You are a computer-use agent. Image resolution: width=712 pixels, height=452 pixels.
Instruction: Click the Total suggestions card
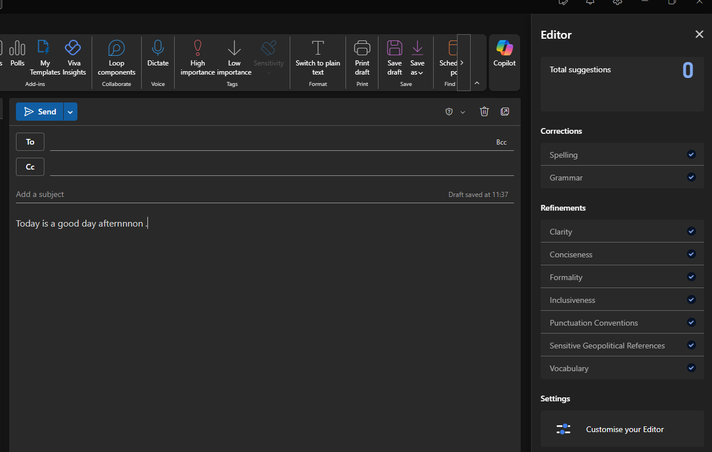[x=622, y=84]
